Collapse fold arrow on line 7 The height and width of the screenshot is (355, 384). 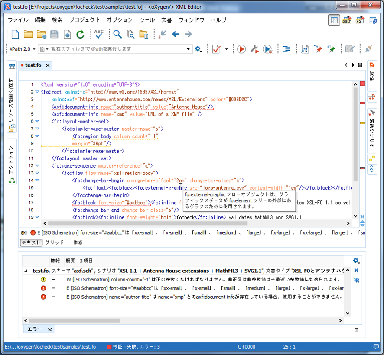click(x=37, y=129)
